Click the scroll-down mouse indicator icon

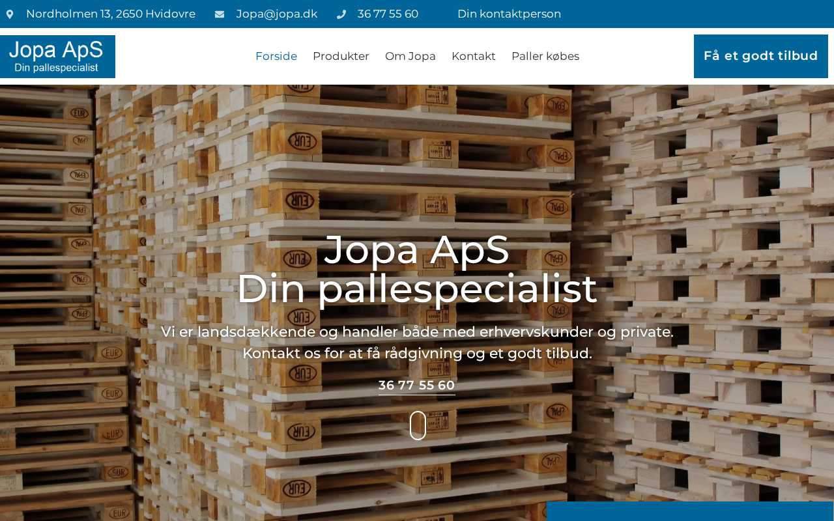[418, 425]
